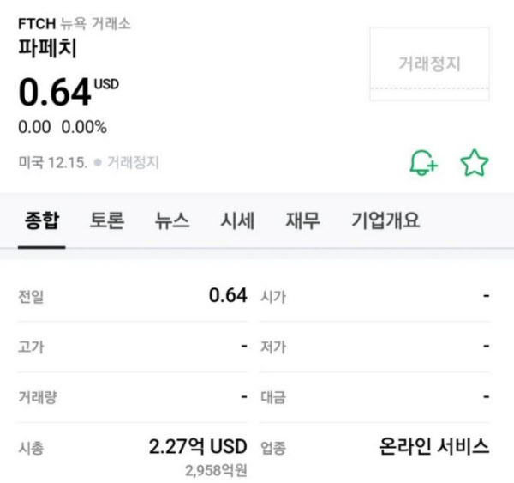Click the 거래정지 chart thumbnail box
This screenshot has height=483, width=514.
coord(429,63)
